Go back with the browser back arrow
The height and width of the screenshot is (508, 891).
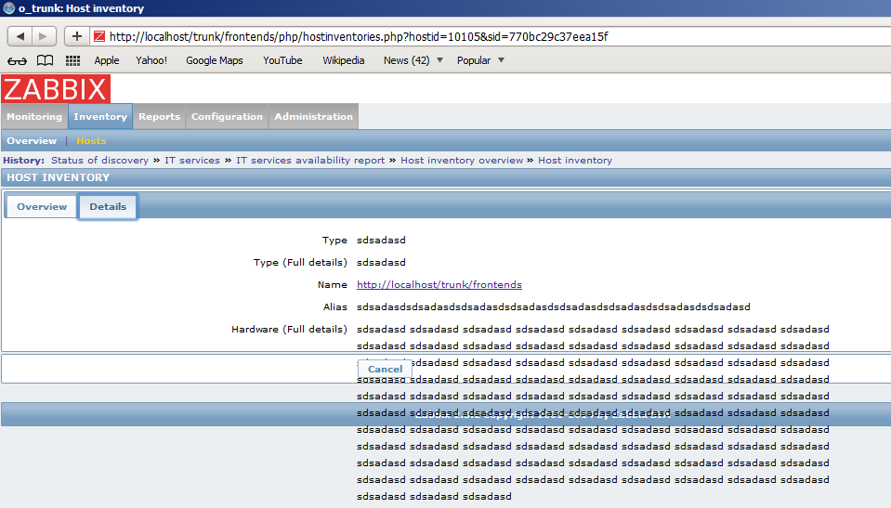[x=20, y=36]
